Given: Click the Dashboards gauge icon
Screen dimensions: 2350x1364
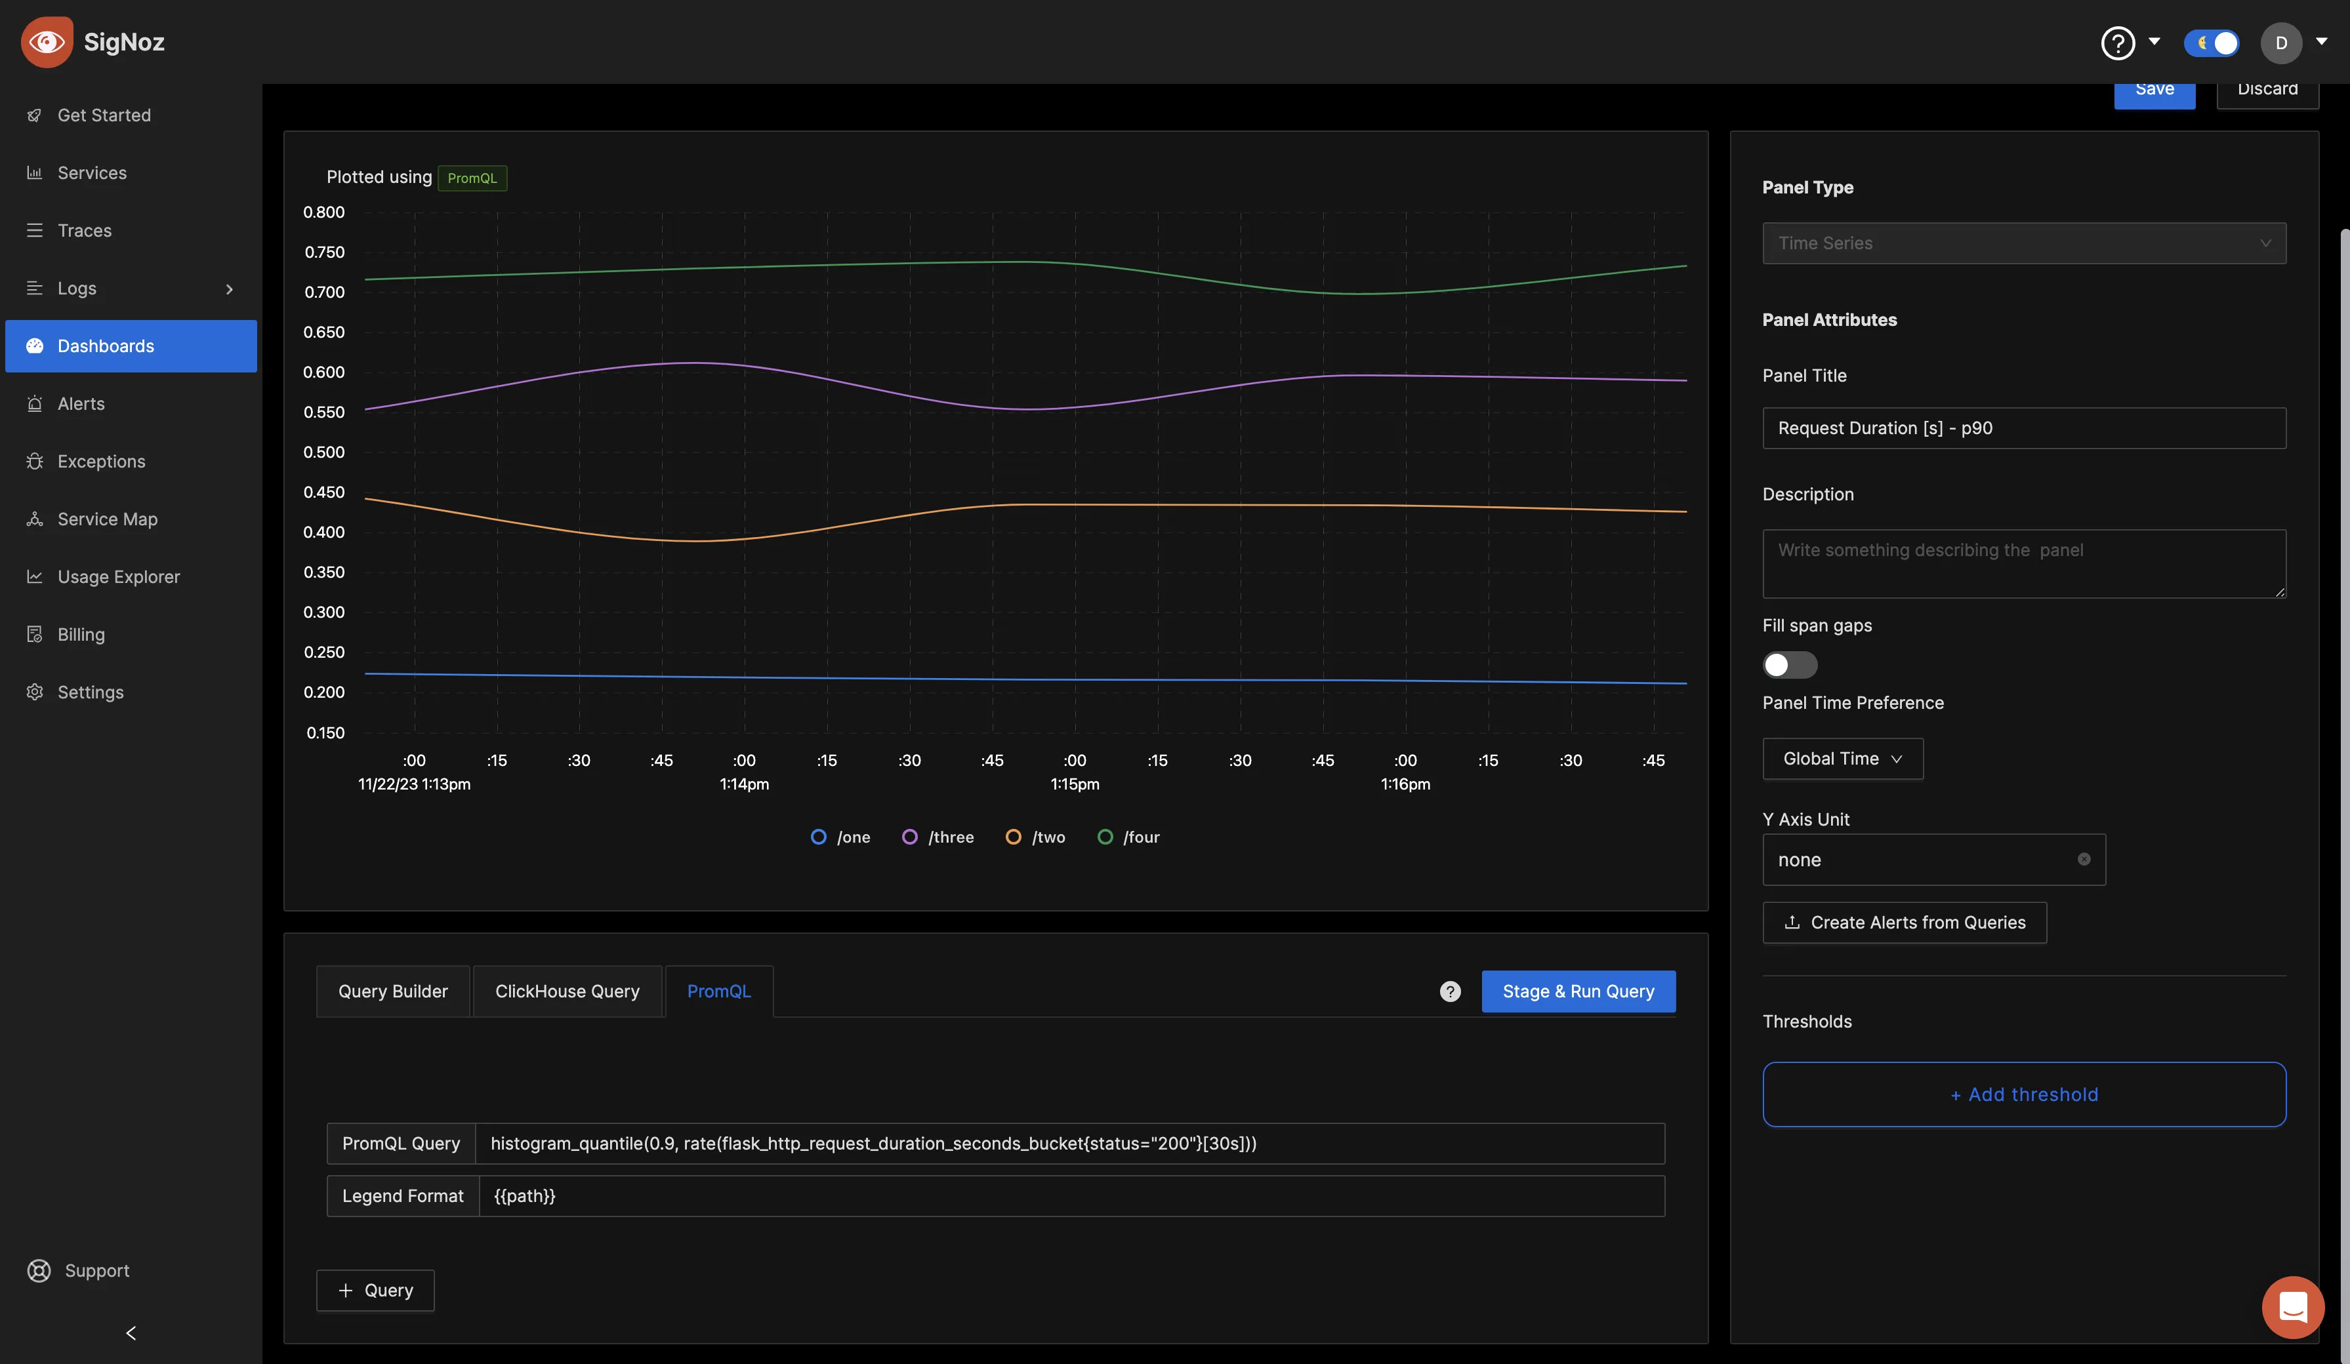Looking at the screenshot, I should tap(35, 346).
